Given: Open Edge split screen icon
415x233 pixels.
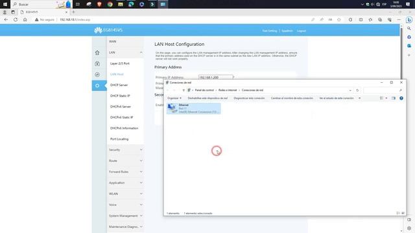Looking at the screenshot, I should click(x=361, y=19).
